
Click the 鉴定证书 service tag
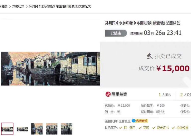tap(163, 128)
